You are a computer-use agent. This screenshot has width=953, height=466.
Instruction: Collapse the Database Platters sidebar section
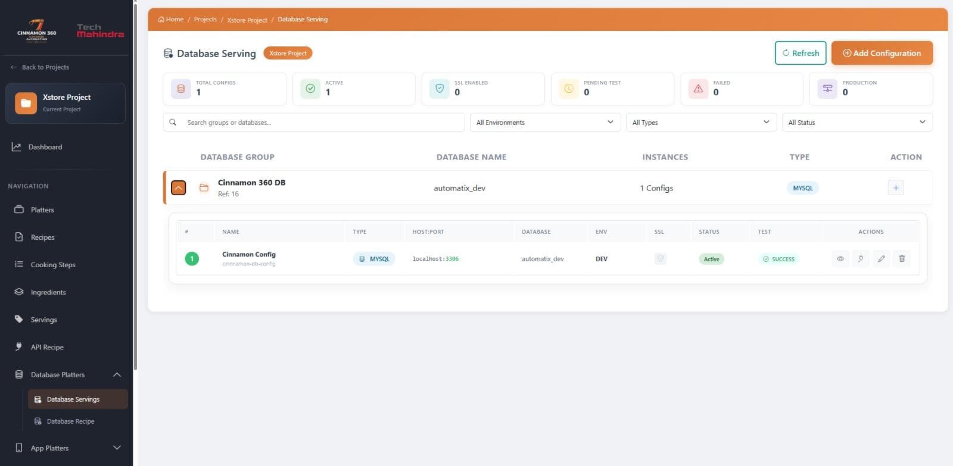[x=117, y=374]
